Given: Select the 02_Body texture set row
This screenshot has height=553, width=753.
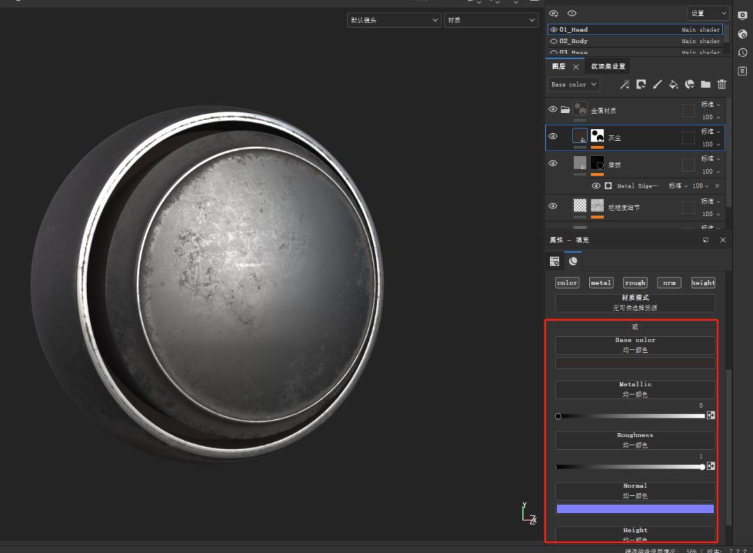Looking at the screenshot, I should coord(635,41).
